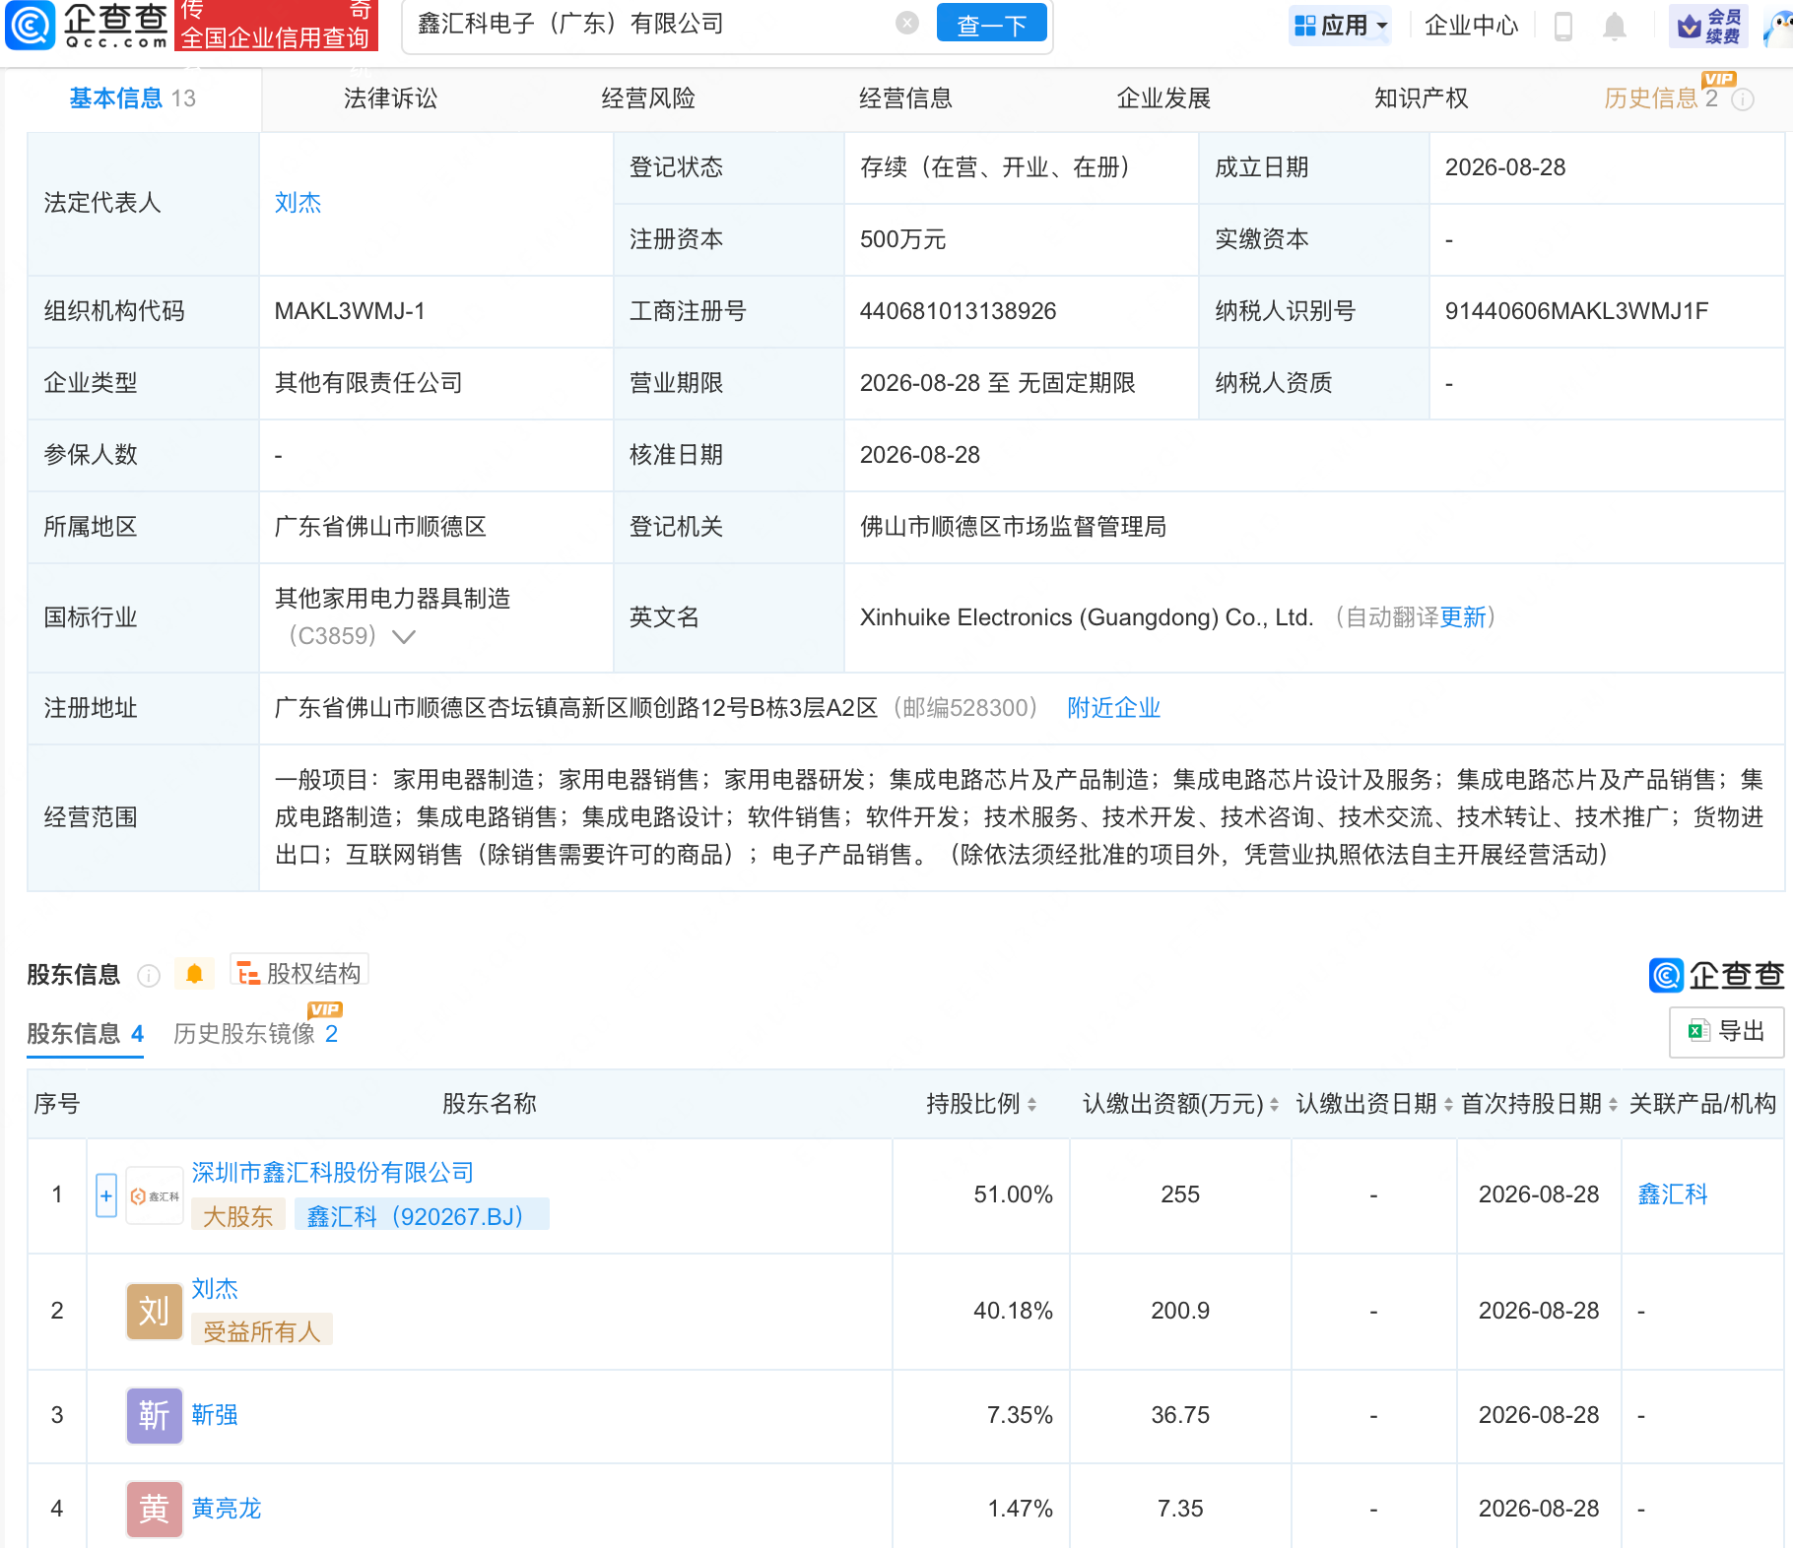
Task: Switch to the 基本信息 tab
Action: pos(132,98)
